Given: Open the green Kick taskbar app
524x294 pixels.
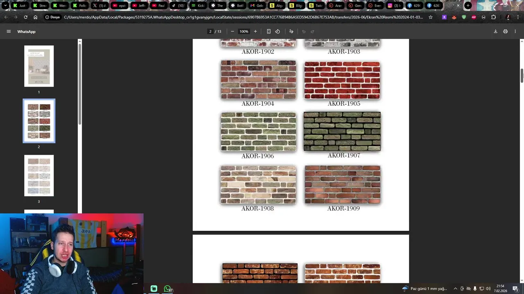Looking at the screenshot, I should coord(154,289).
